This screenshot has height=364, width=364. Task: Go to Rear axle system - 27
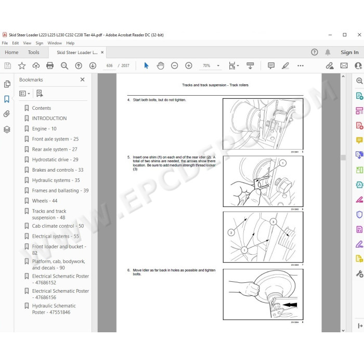55,149
